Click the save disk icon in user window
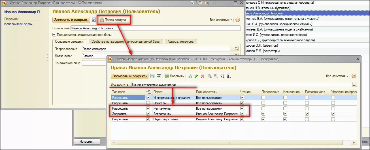The height and width of the screenshot is (150, 370). (x=94, y=20)
